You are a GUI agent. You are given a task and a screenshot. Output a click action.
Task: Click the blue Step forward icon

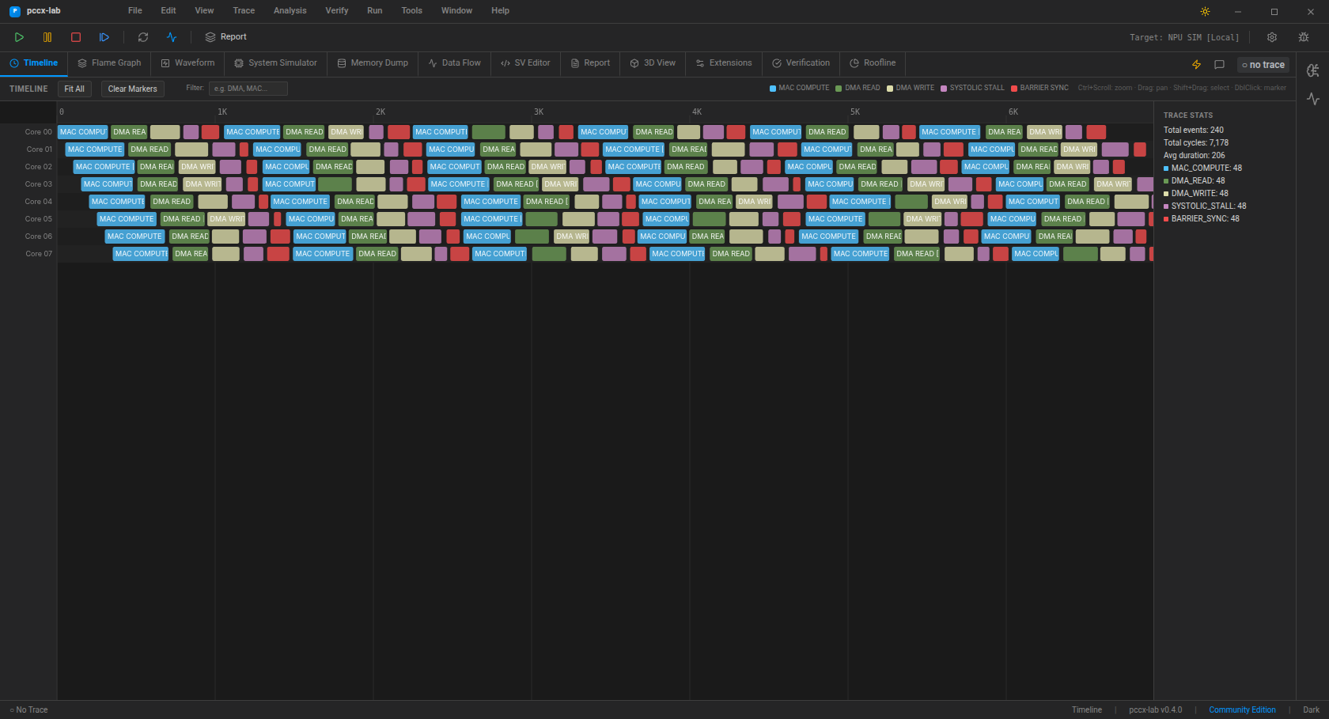104,37
